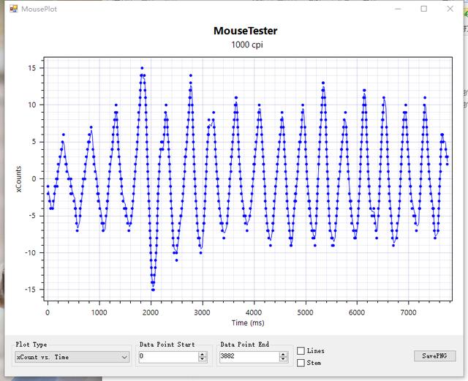Click the lowest data point near -15
Screen dimensions: 468x381
coord(153,290)
